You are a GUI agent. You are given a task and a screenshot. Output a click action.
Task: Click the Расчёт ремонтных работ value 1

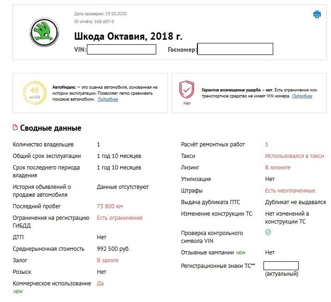tap(267, 145)
